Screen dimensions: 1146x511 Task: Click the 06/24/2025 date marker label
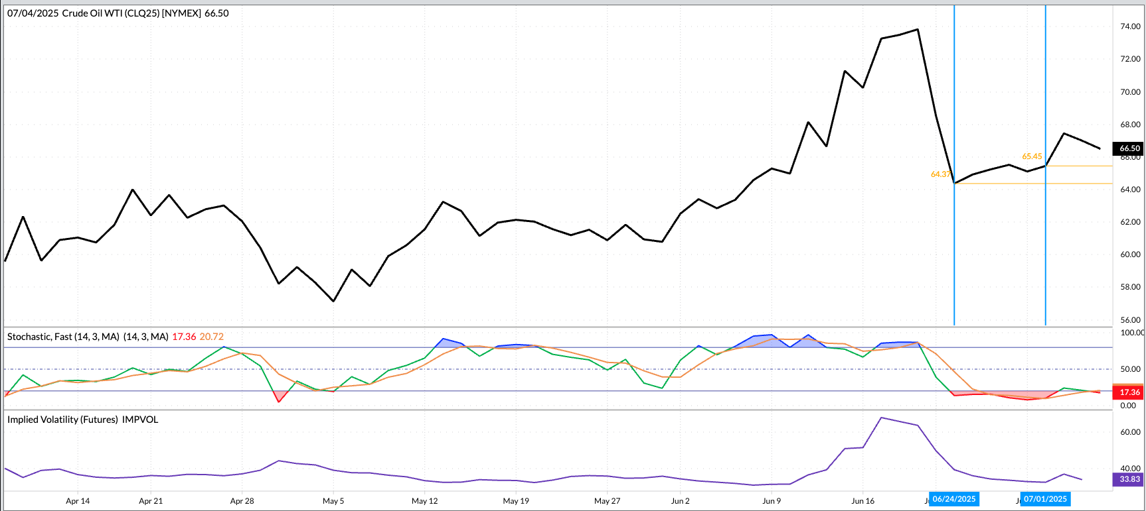(x=954, y=499)
